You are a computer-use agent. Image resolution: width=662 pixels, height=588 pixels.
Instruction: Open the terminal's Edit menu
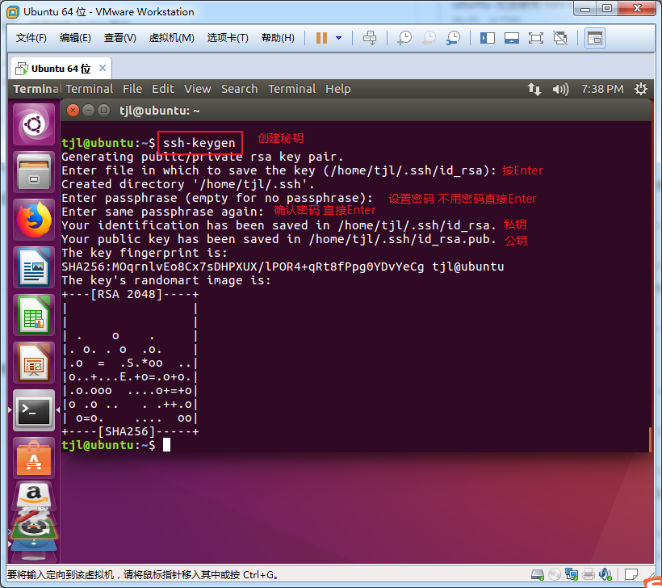(x=162, y=89)
